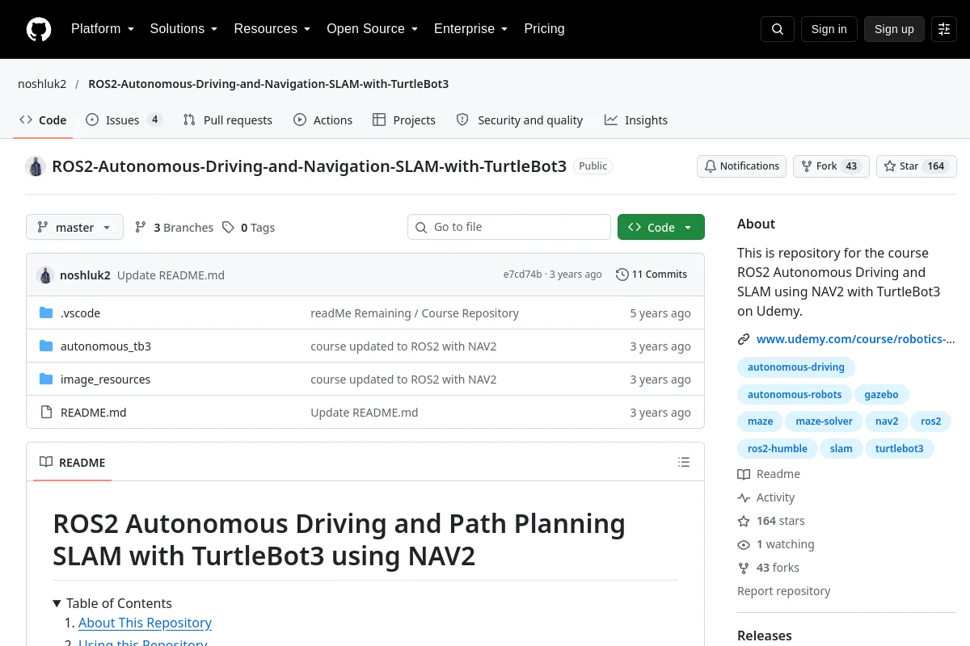The image size is (970, 646).
Task: Click the branches icon next to 3 Branches
Action: click(141, 228)
